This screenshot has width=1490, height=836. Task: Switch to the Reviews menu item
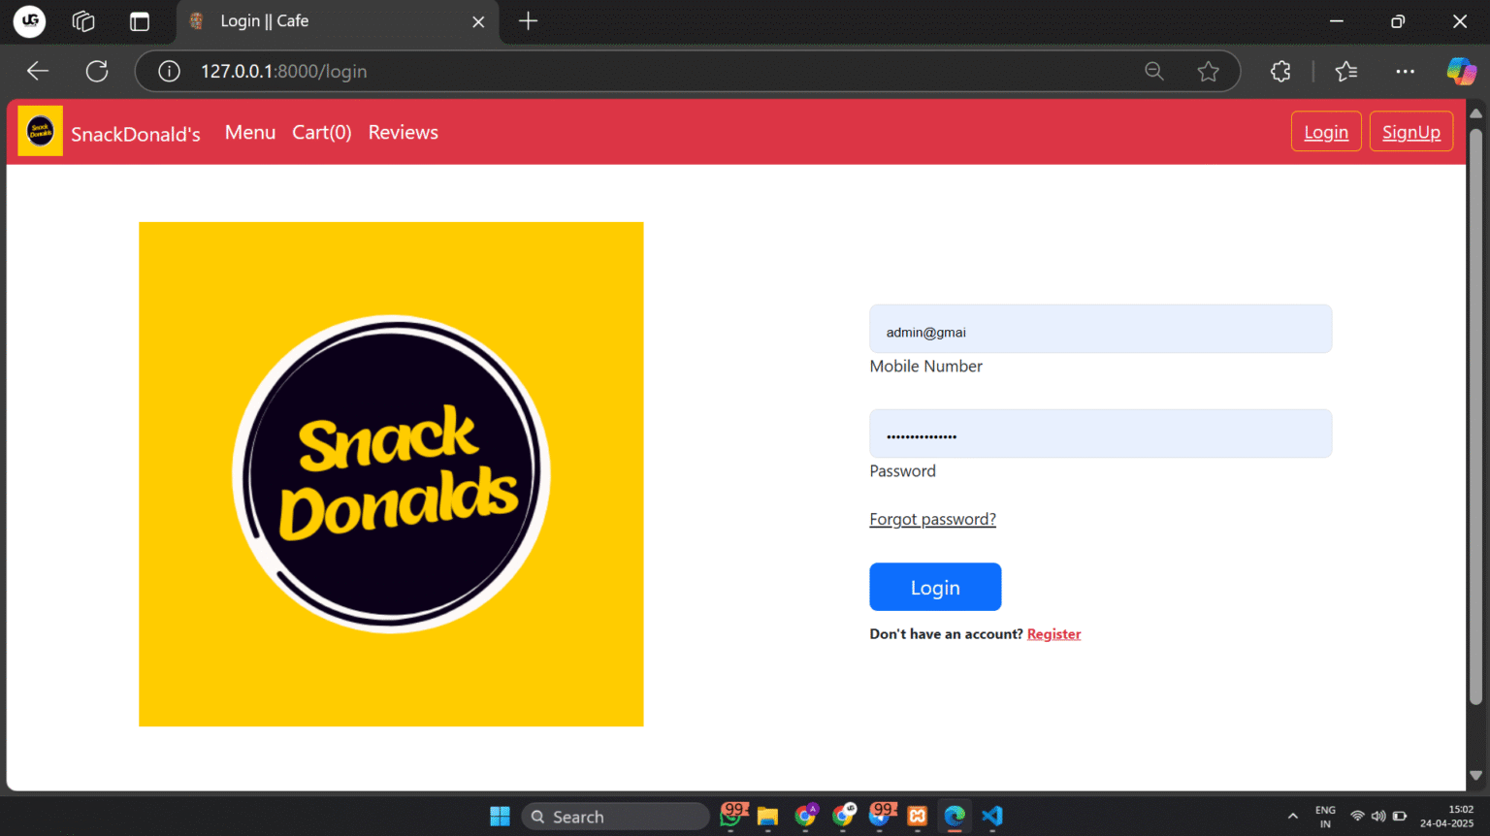pos(403,132)
